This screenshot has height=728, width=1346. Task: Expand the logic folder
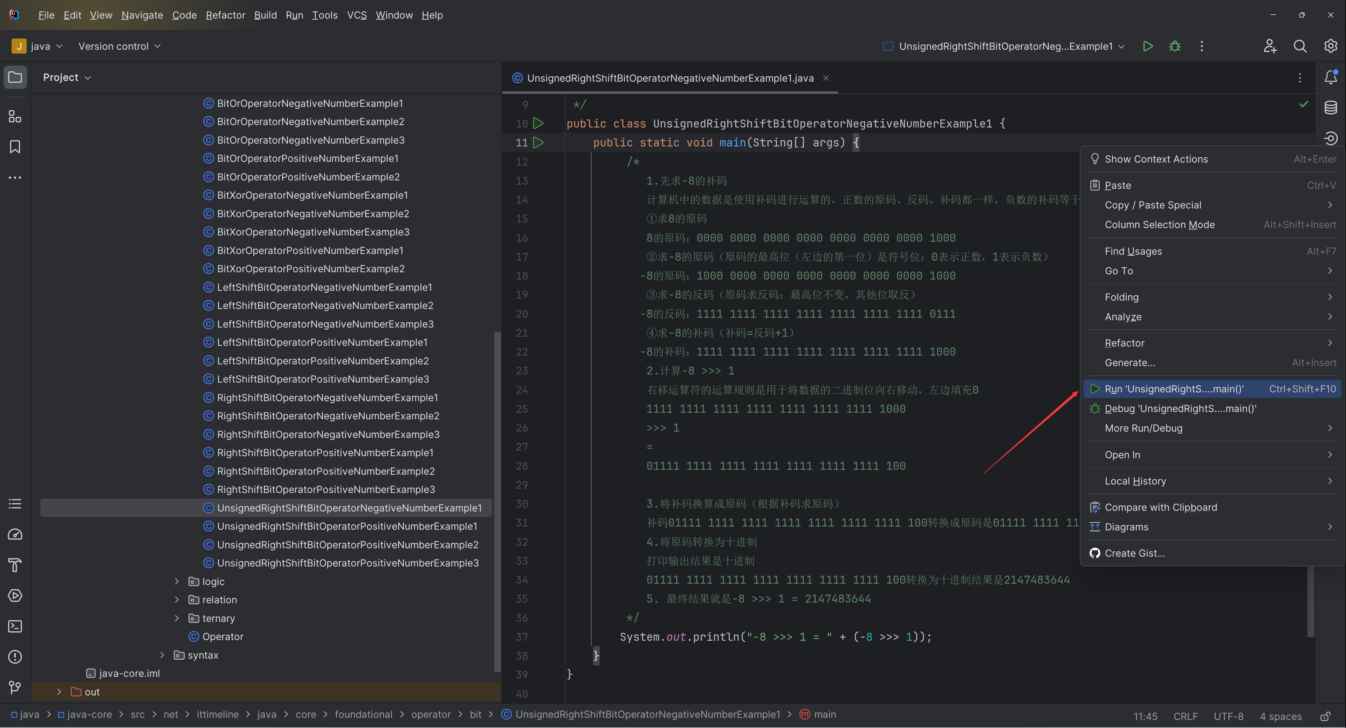click(177, 581)
